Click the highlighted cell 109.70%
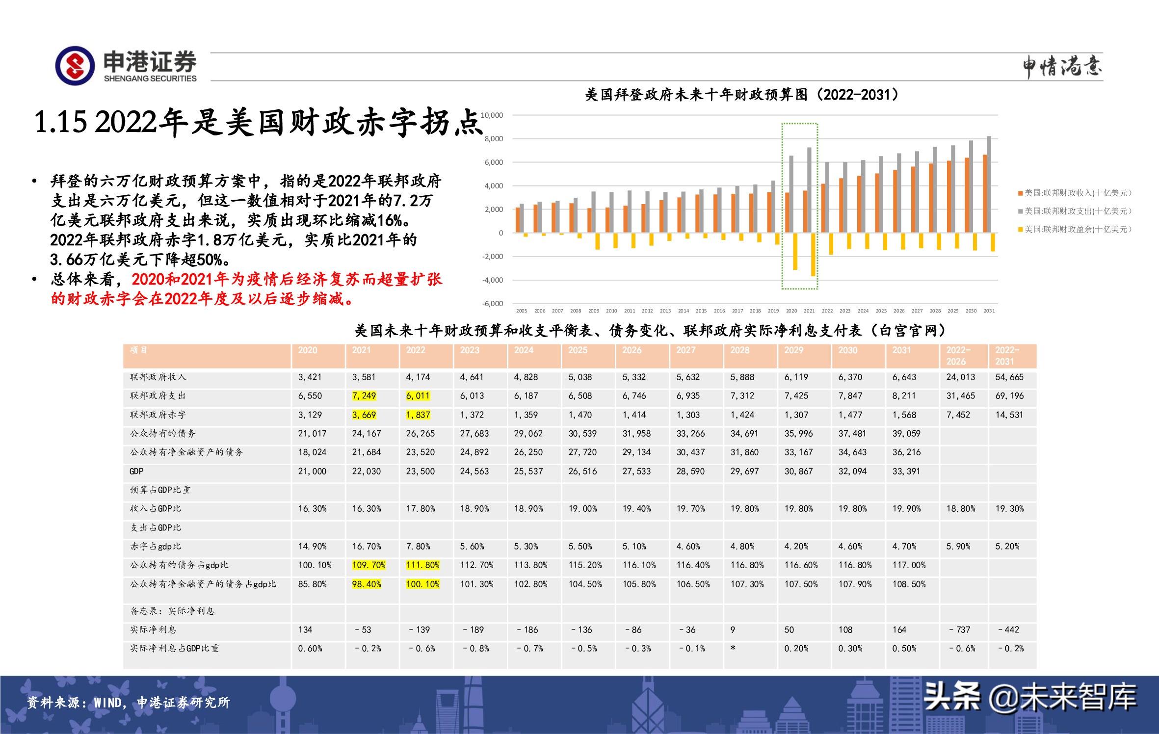This screenshot has height=734, width=1159. click(x=369, y=565)
